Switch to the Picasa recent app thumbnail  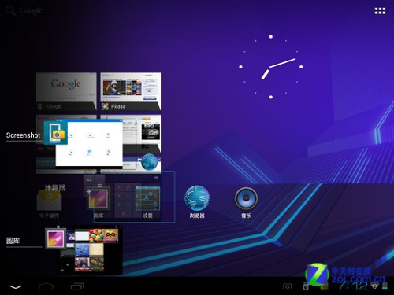(x=131, y=91)
